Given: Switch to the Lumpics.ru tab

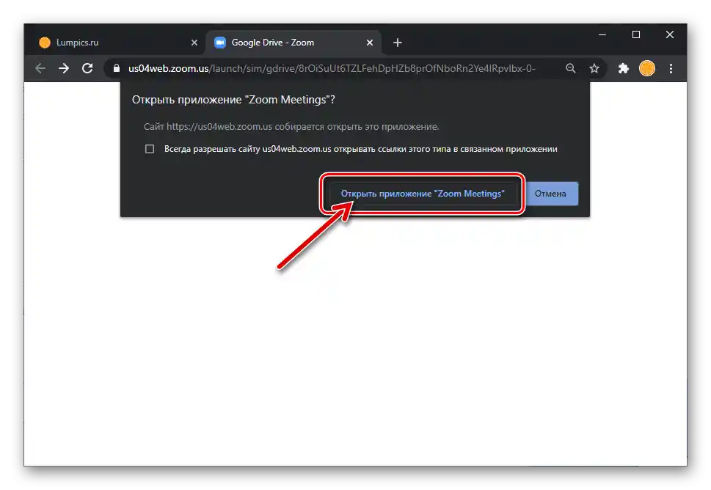Looking at the screenshot, I should pos(117,43).
